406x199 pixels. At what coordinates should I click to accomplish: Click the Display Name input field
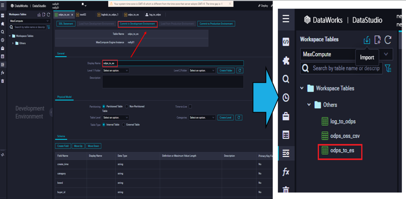[x=173, y=63]
